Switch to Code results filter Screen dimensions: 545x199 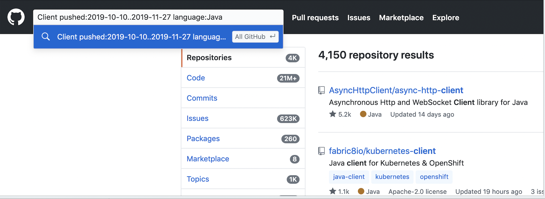pyautogui.click(x=243, y=78)
